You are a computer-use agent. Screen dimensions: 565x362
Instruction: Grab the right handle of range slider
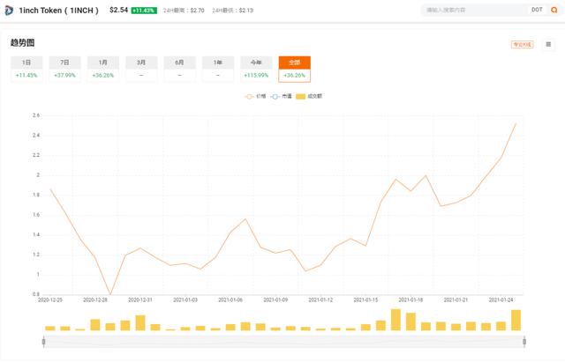524,342
